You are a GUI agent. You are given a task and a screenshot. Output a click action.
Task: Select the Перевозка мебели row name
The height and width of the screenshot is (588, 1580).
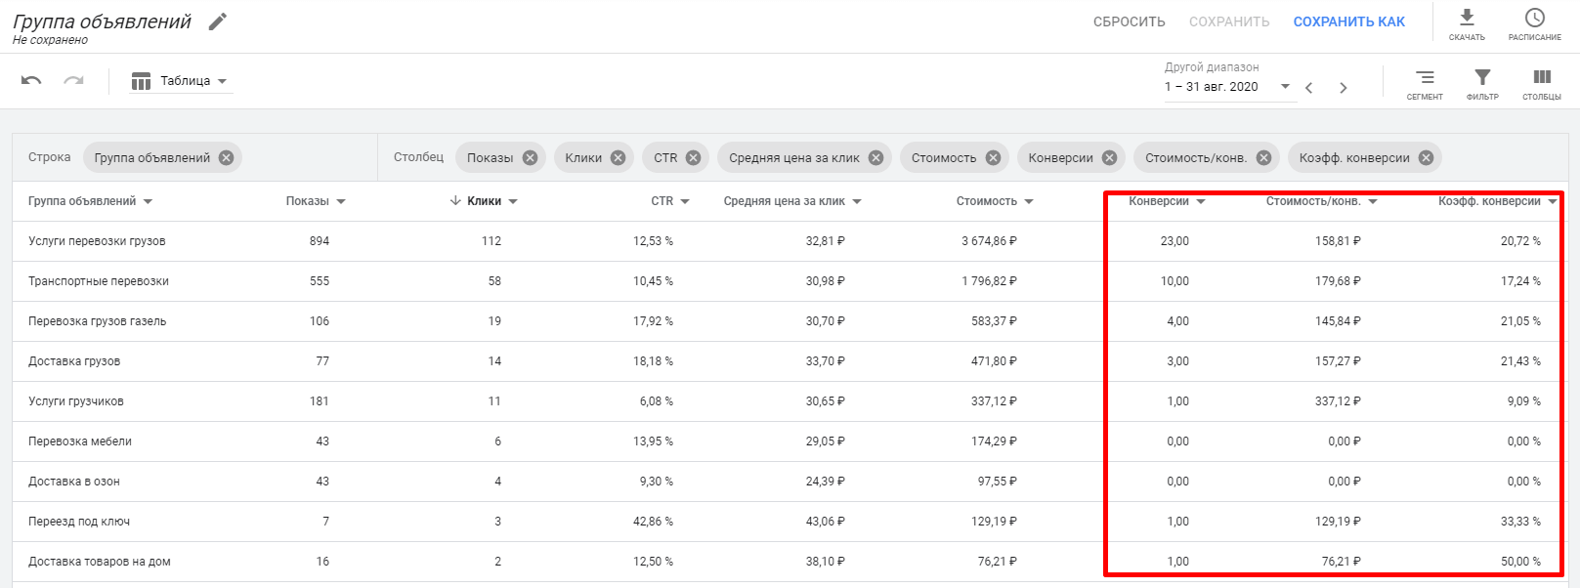click(80, 441)
